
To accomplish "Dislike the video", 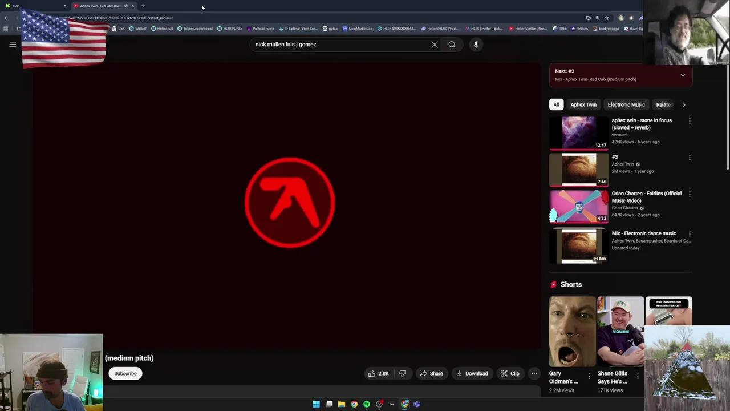I will click(x=402, y=373).
